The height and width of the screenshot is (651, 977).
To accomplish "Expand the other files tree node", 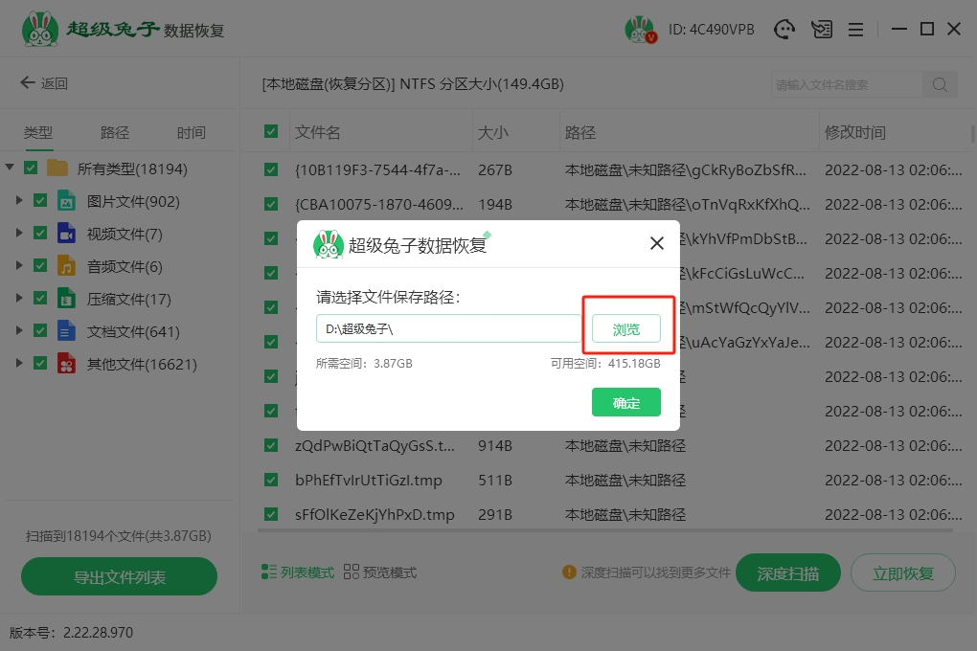I will coord(19,364).
